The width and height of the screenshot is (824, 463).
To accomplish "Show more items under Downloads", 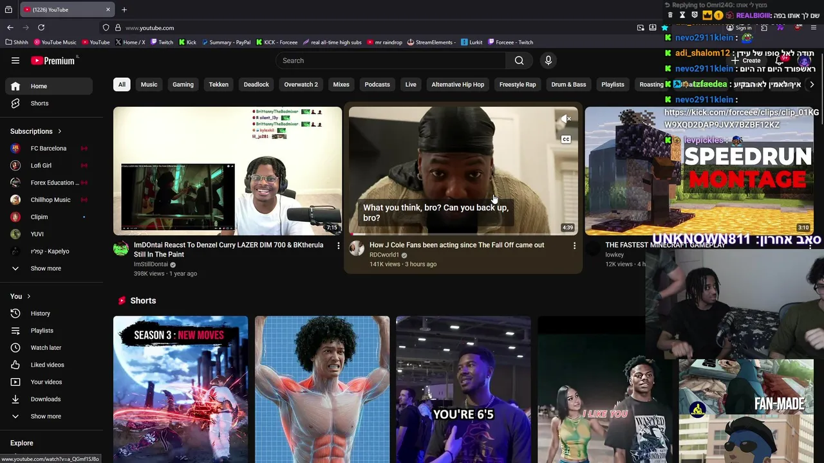I will point(49,416).
